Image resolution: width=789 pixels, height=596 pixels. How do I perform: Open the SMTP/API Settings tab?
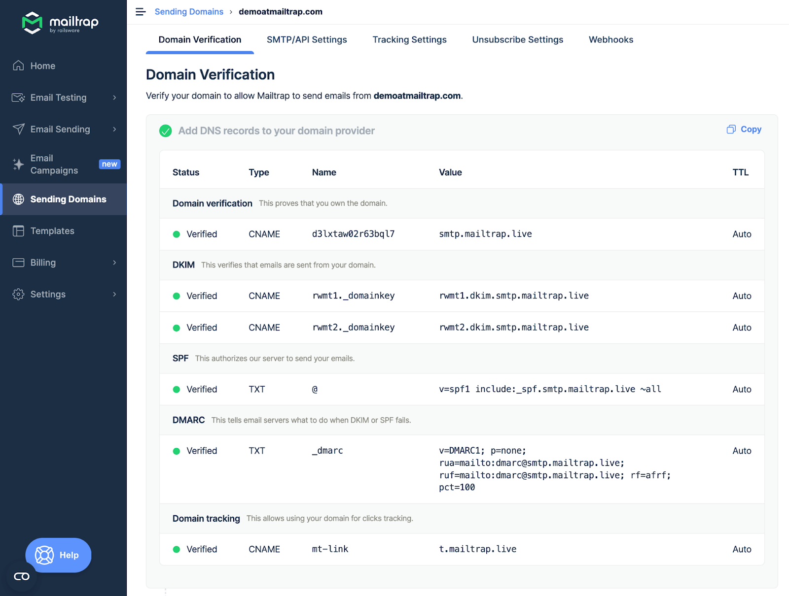tap(307, 40)
